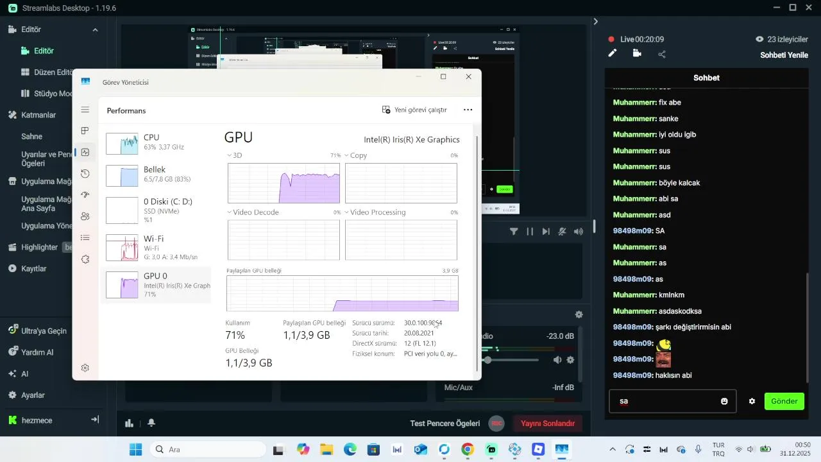Open Kayıtlar in Streamlabs sidebar

coord(34,268)
